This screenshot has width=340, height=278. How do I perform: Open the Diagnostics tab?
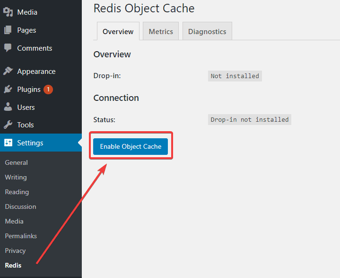(207, 32)
